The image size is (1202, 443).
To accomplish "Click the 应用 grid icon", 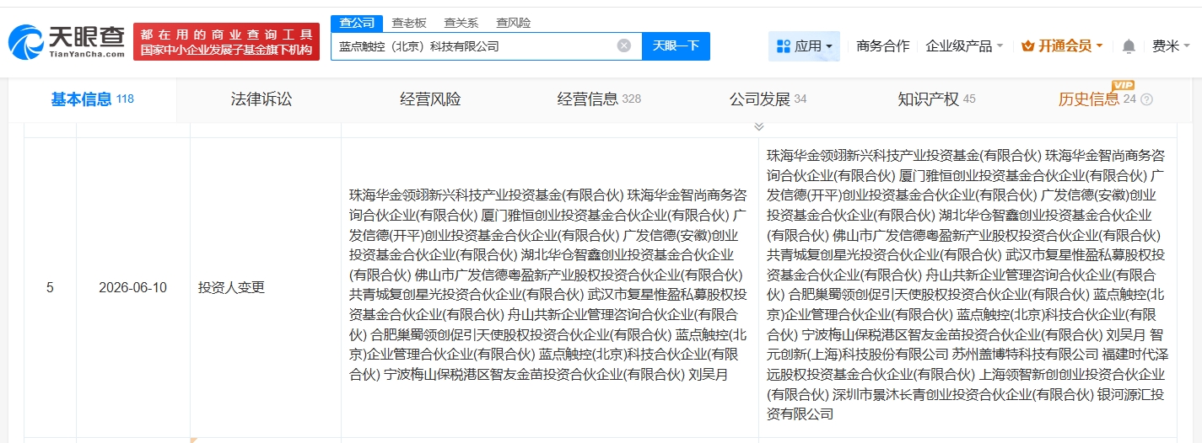I will (x=783, y=45).
